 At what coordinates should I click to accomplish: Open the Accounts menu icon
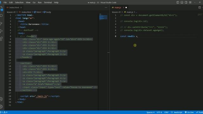coord(1,99)
